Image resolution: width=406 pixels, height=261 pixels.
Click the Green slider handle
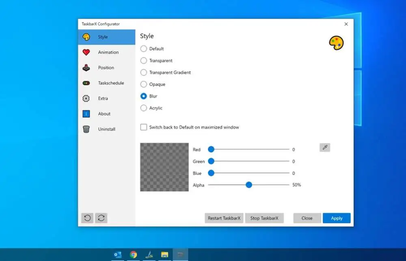pyautogui.click(x=211, y=161)
